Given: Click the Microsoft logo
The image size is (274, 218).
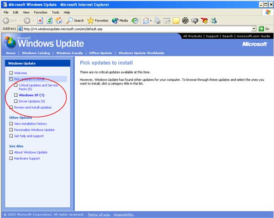Looking at the screenshot, I should pyautogui.click(x=255, y=44).
